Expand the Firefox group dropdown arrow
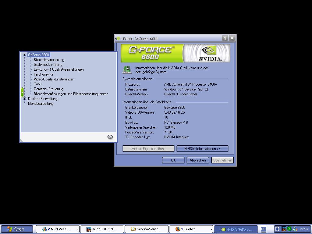312x234 pixels. pos(211,229)
